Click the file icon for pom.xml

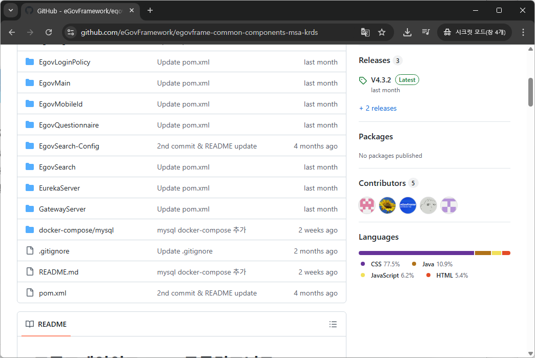pos(30,292)
